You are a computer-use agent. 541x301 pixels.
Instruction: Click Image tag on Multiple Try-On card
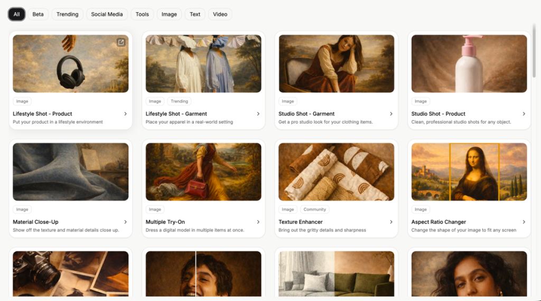click(155, 210)
